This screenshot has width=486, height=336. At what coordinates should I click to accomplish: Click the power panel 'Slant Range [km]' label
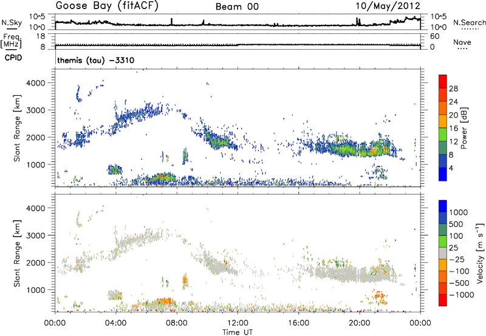pos(17,128)
